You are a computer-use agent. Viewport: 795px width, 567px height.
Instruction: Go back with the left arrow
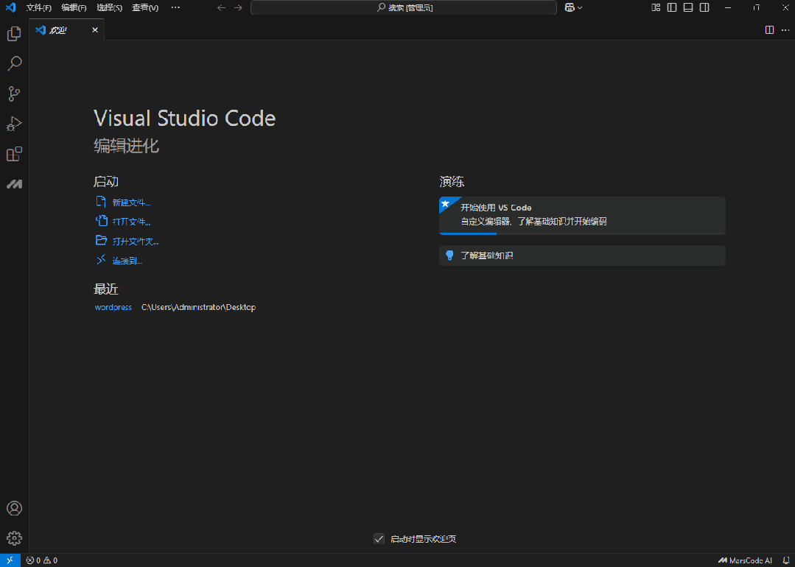pyautogui.click(x=221, y=7)
